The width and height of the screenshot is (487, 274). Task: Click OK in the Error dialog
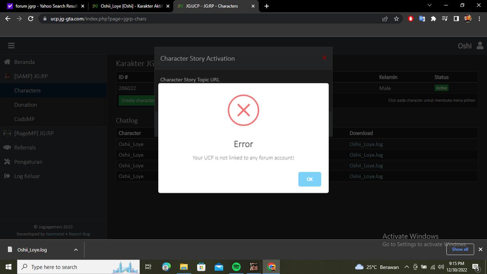pos(310,179)
